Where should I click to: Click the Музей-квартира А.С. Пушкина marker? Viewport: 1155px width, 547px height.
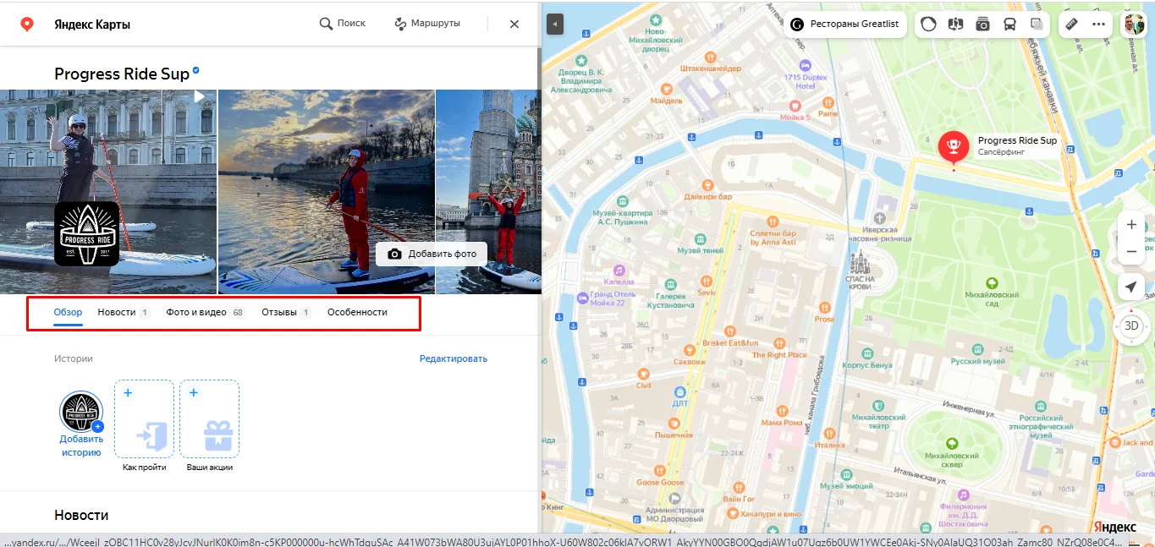click(x=624, y=200)
